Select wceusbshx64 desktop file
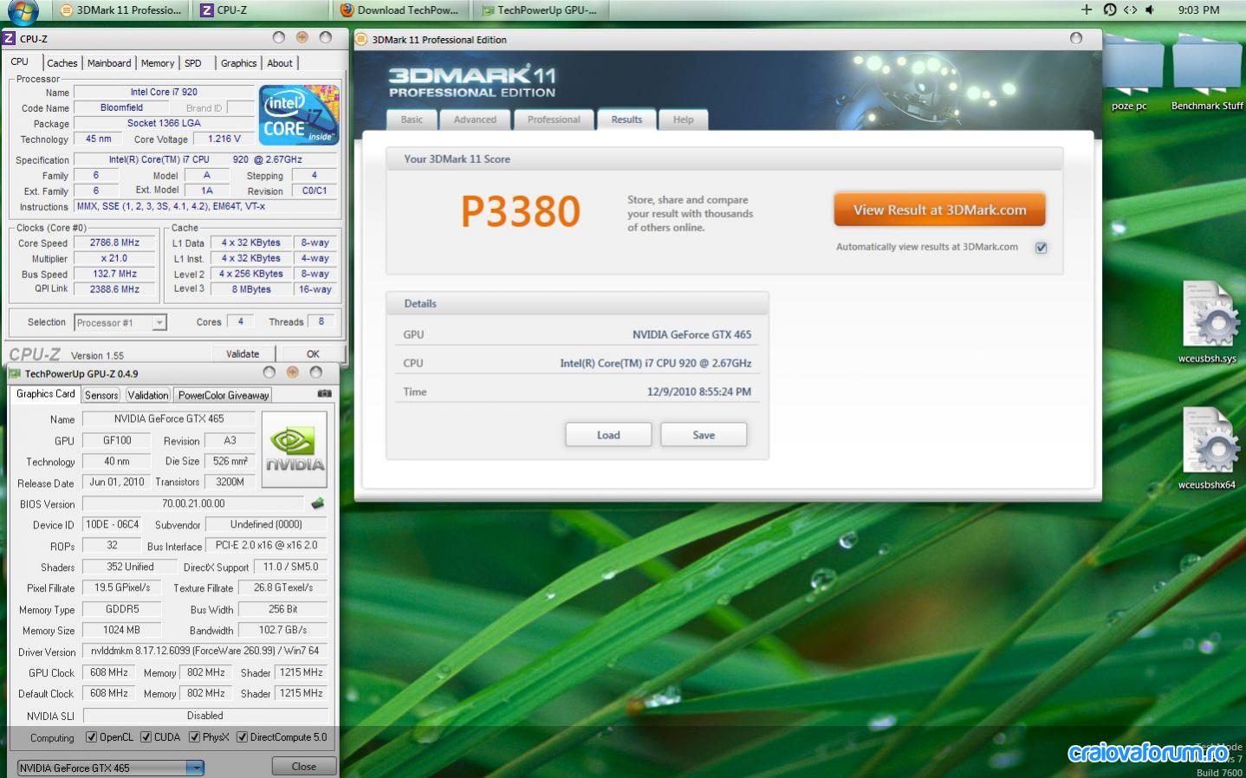Screen dimensions: 1246x778 point(1207,449)
